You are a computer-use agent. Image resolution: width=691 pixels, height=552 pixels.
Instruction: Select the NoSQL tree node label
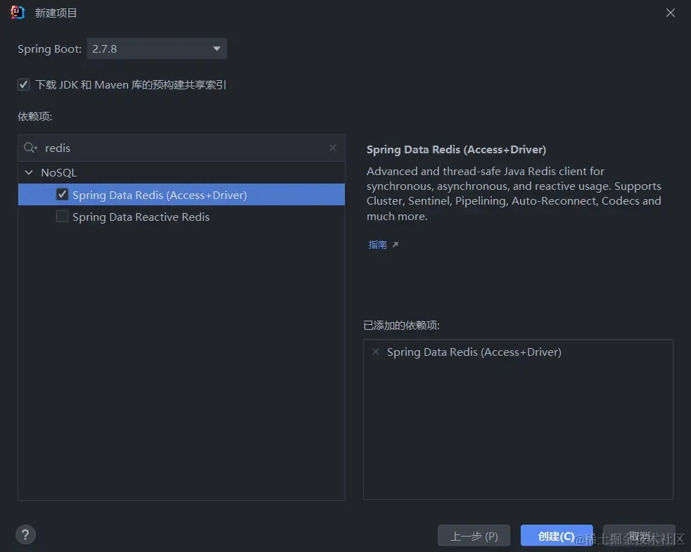(58, 172)
